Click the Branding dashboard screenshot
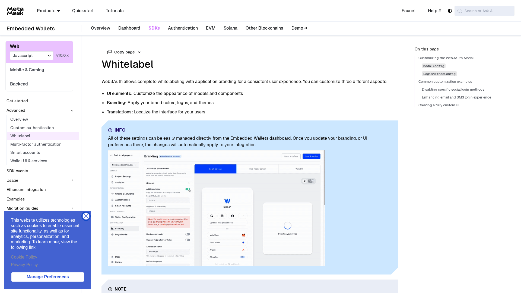This screenshot has width=521, height=293. (x=217, y=208)
